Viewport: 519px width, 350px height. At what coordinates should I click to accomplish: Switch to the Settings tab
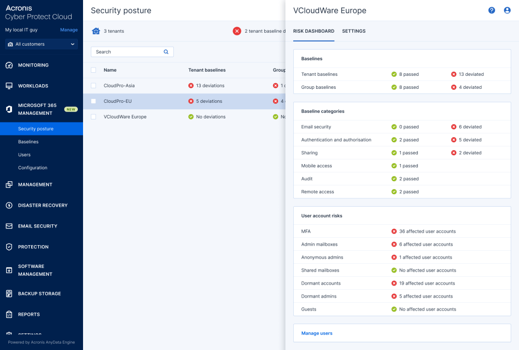point(353,31)
